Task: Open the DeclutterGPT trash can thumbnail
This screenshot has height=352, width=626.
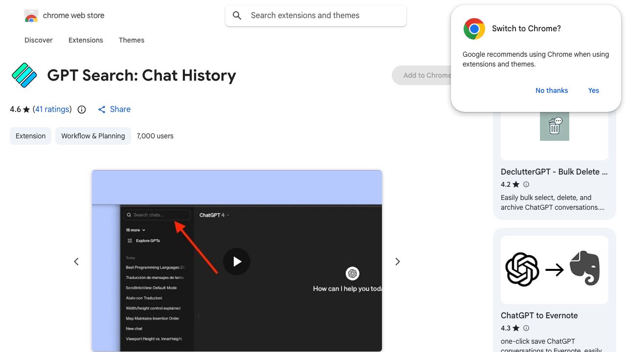Action: [x=555, y=126]
